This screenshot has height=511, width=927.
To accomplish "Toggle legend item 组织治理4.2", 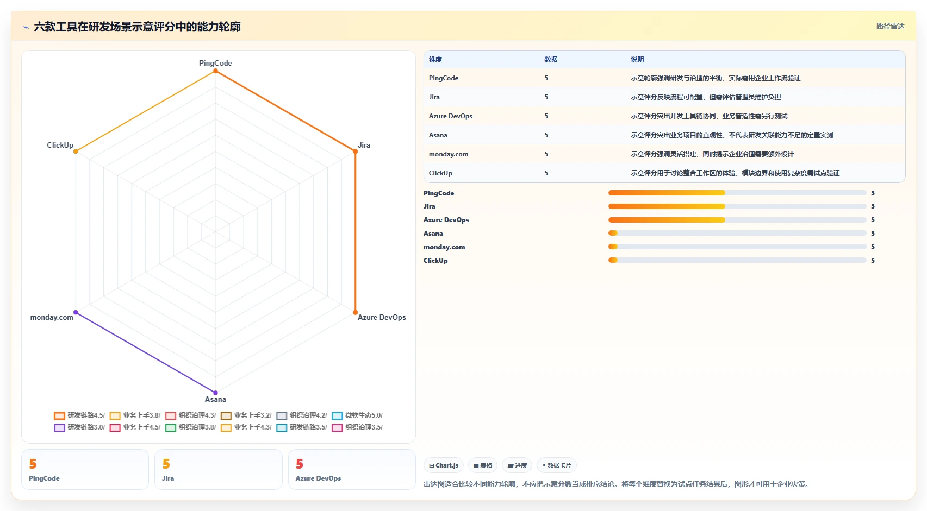I will (x=301, y=415).
